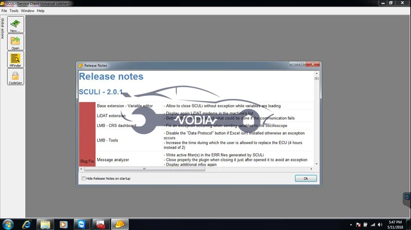Image resolution: width=411 pixels, height=230 pixels.
Task: Click the Release Notes title bar icon
Action: 81,66
